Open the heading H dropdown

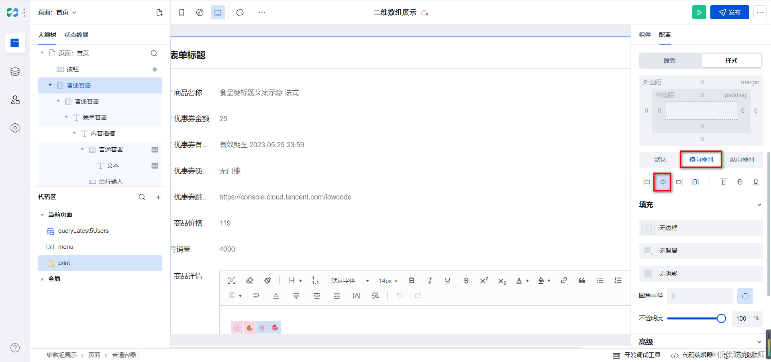pos(295,281)
